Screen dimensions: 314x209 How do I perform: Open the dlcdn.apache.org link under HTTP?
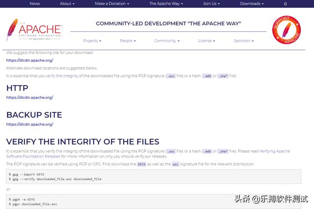click(29, 97)
